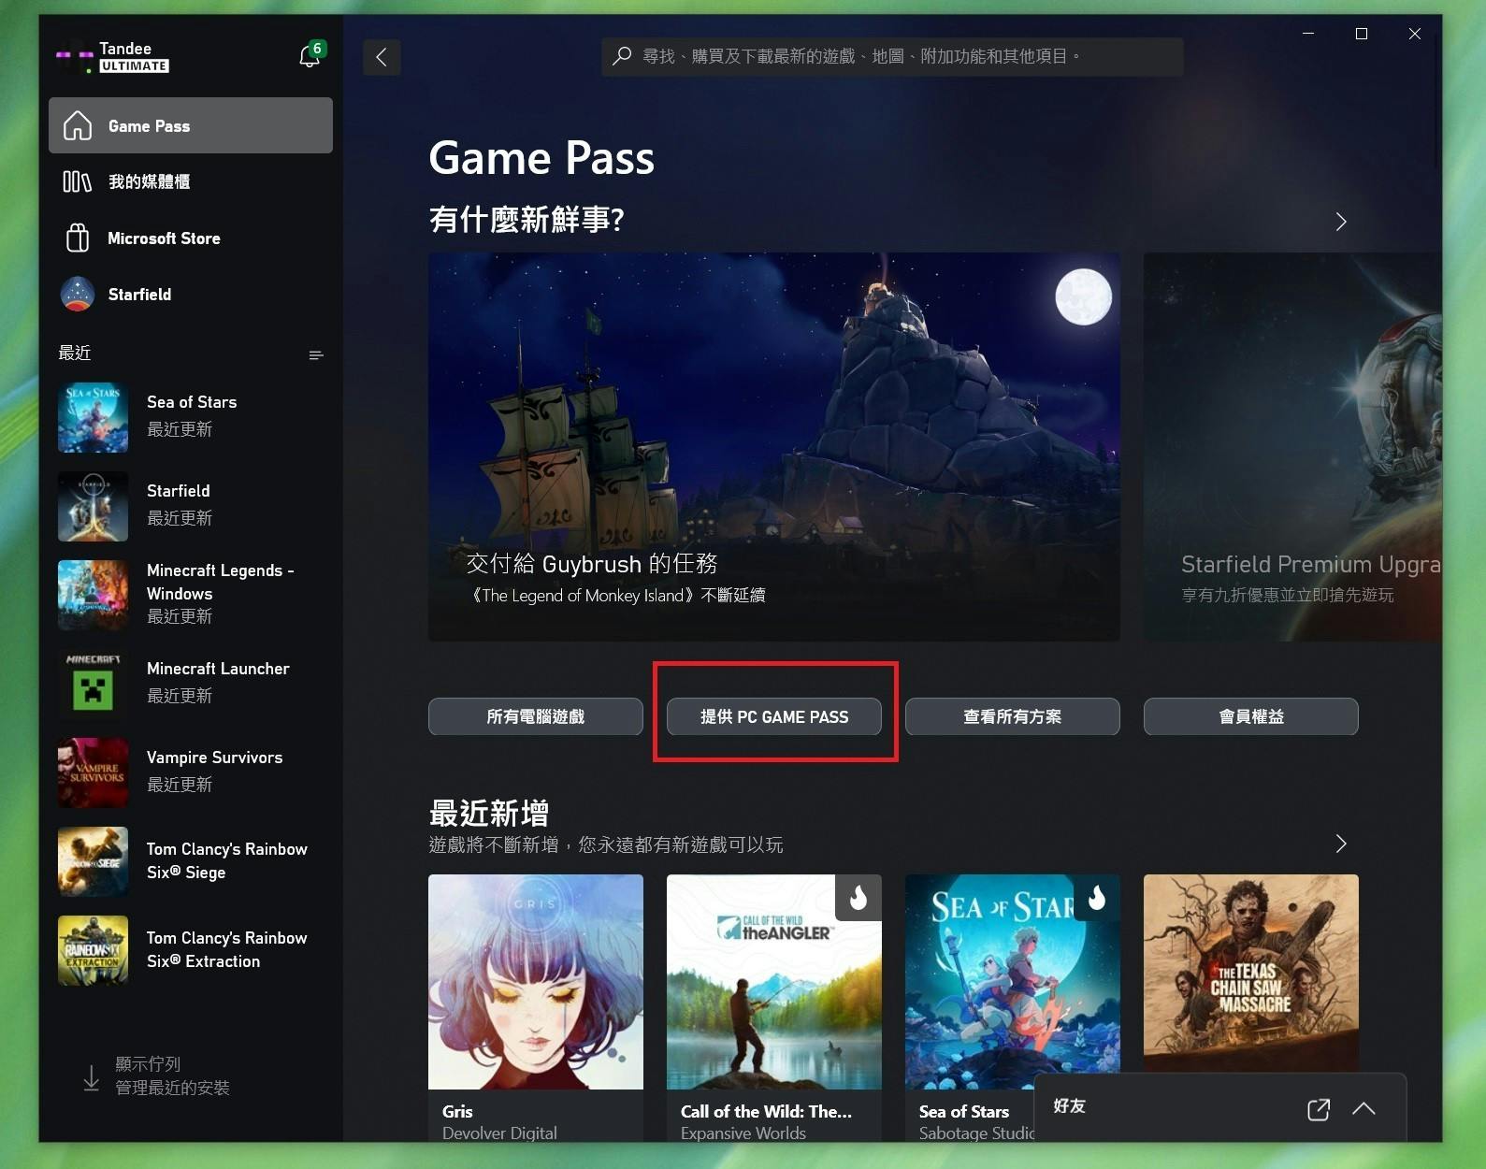Open Rainbow Six Extraction thumbnail
The height and width of the screenshot is (1169, 1486).
(x=93, y=950)
